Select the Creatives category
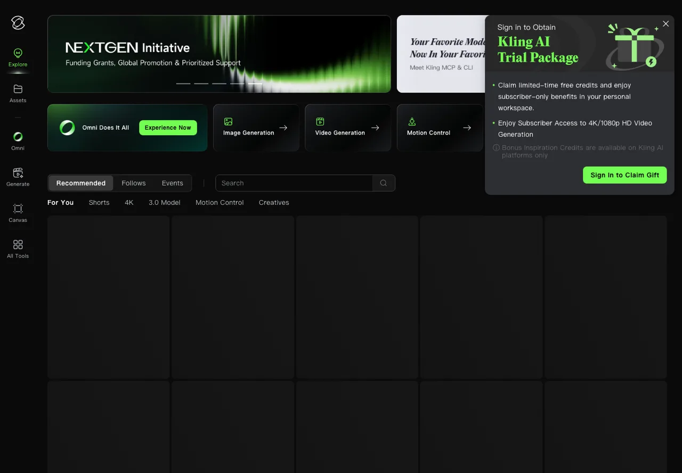The image size is (682, 473). pos(274,203)
